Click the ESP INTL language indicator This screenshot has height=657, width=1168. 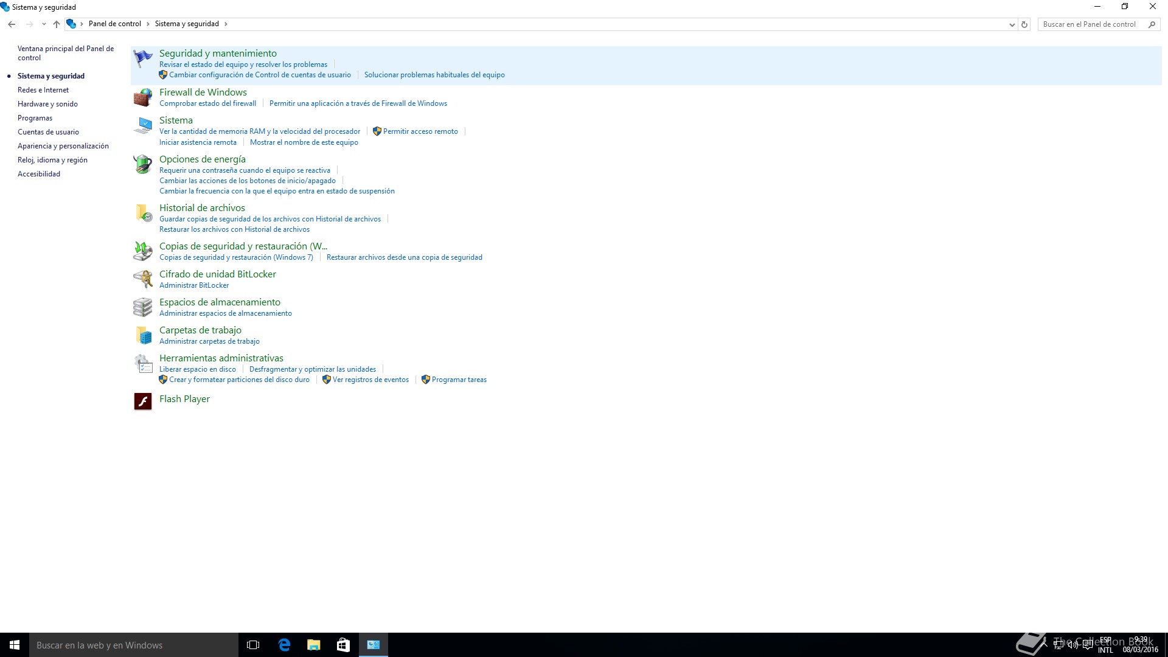[x=1105, y=645]
